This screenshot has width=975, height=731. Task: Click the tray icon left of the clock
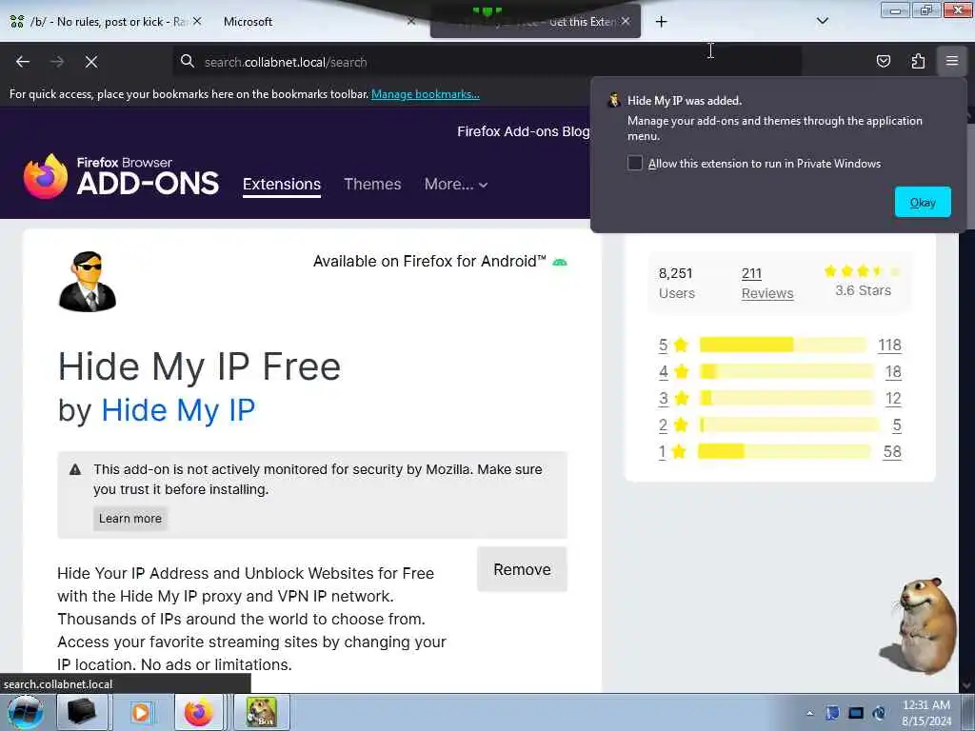pyautogui.click(x=879, y=713)
